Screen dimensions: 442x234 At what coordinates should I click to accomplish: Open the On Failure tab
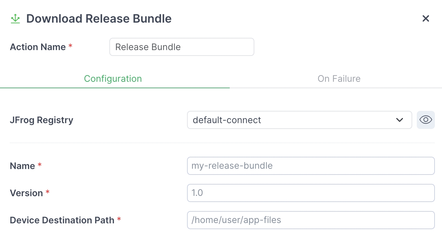(339, 79)
